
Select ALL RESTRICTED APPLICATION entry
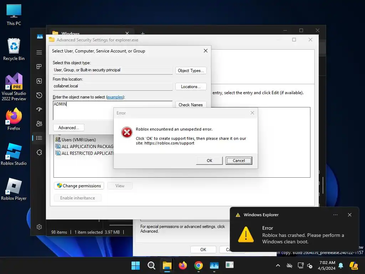click(84, 153)
